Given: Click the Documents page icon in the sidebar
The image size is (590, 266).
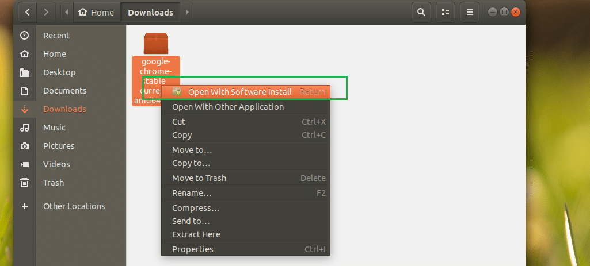Looking at the screenshot, I should pyautogui.click(x=24, y=91).
